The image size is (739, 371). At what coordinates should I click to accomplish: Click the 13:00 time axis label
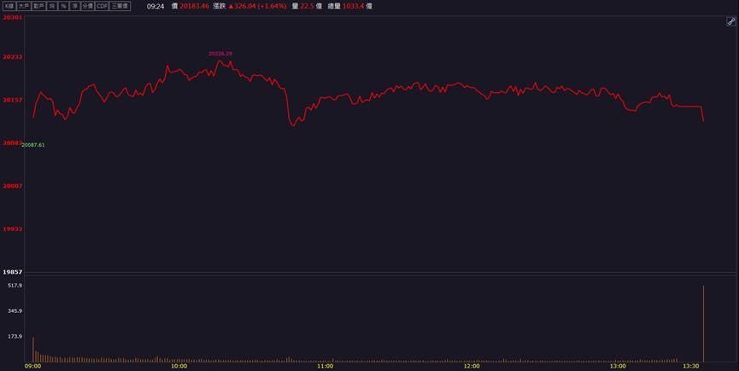[x=618, y=366]
